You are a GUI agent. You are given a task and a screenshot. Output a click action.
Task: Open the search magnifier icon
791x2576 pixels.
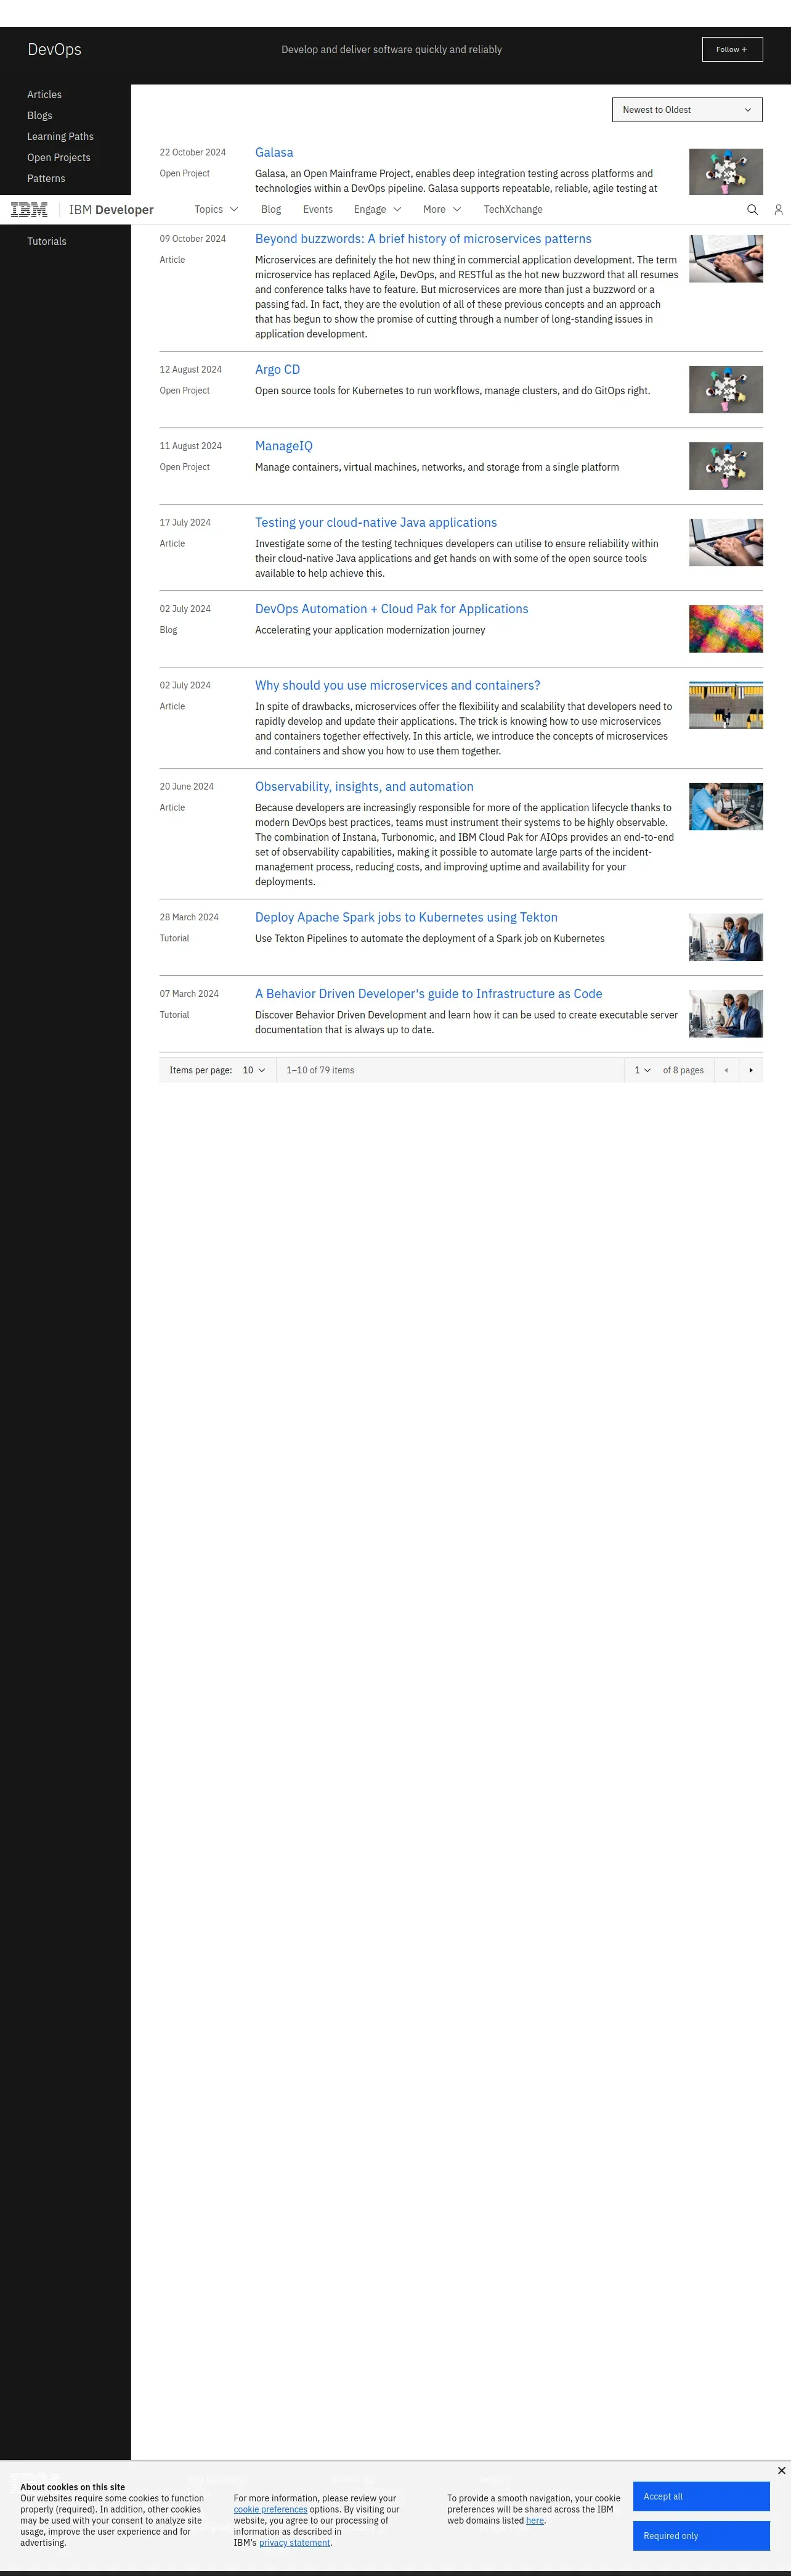click(x=752, y=210)
